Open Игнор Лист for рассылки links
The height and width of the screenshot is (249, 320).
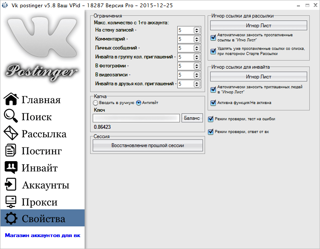pos(258,26)
